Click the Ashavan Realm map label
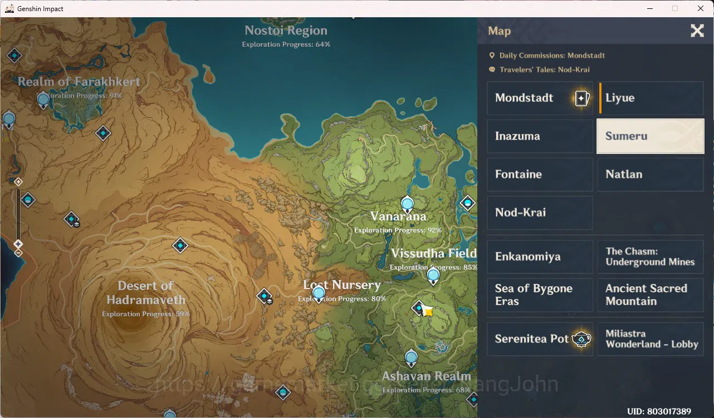714x418 pixels. [x=427, y=376]
